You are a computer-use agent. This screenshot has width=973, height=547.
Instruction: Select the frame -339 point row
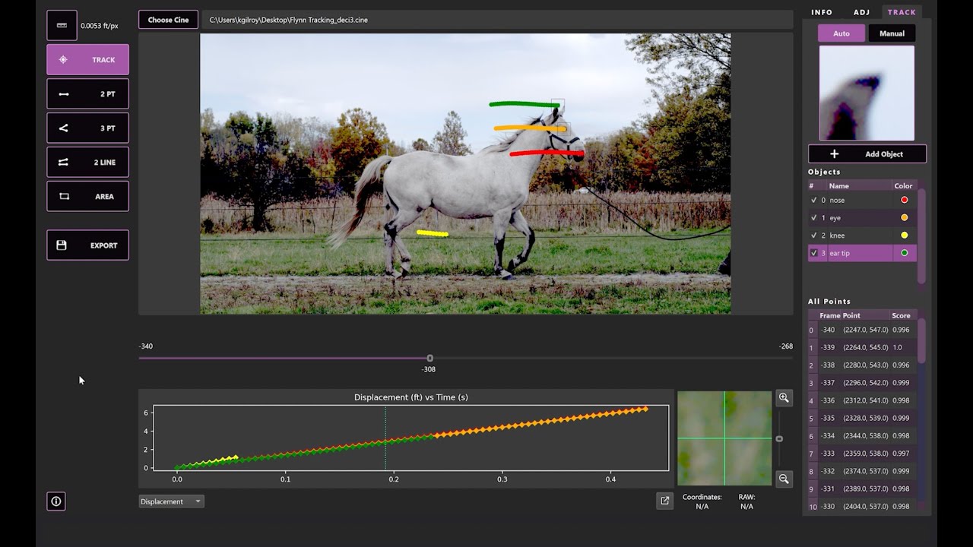pyautogui.click(x=862, y=347)
